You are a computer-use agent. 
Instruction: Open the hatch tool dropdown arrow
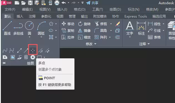tap(56, 37)
